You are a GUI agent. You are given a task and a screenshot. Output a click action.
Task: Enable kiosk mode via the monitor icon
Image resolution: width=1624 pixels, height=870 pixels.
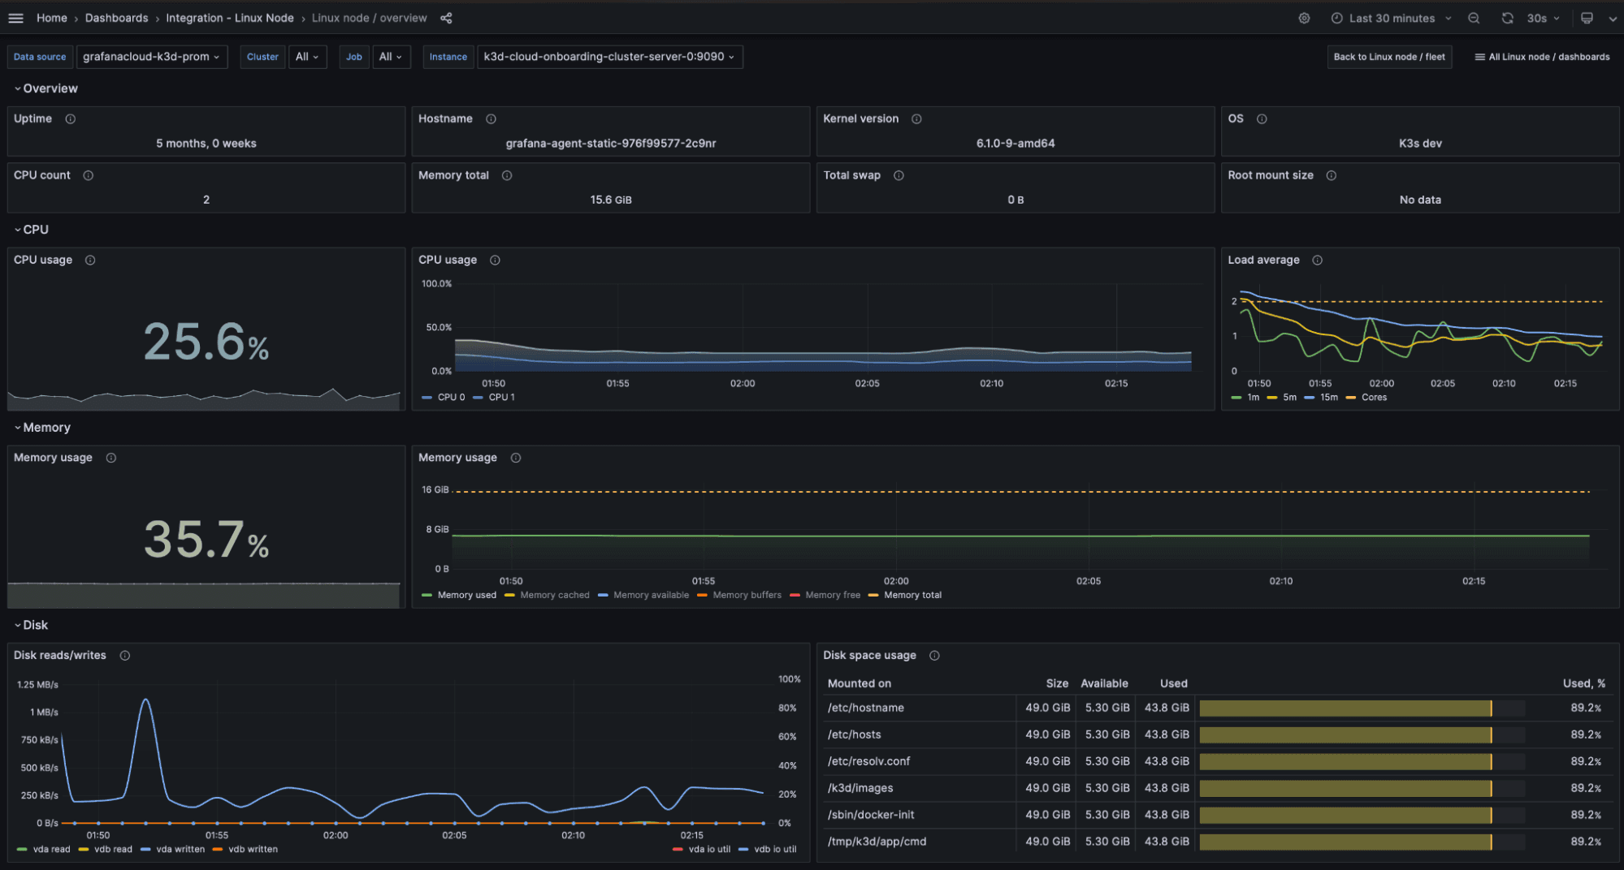point(1585,17)
